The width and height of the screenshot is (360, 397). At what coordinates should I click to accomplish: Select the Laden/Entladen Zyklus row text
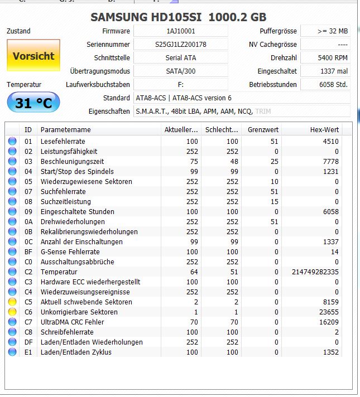click(x=76, y=352)
